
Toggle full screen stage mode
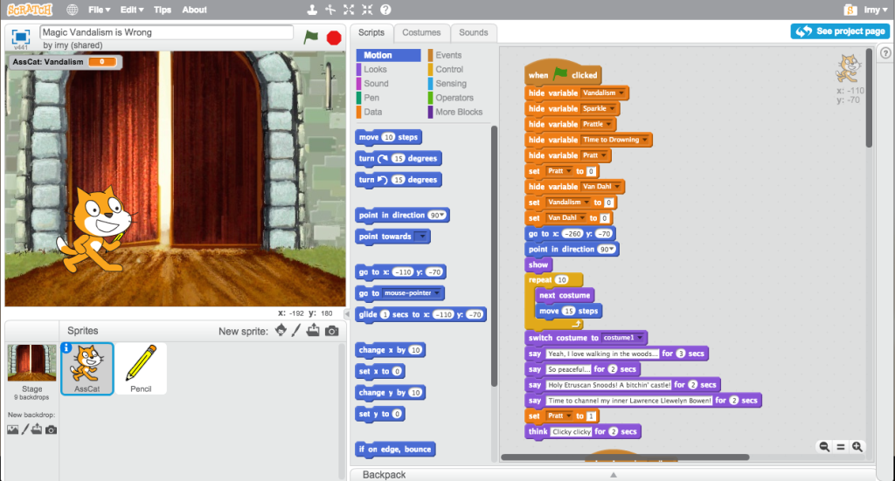[21, 37]
